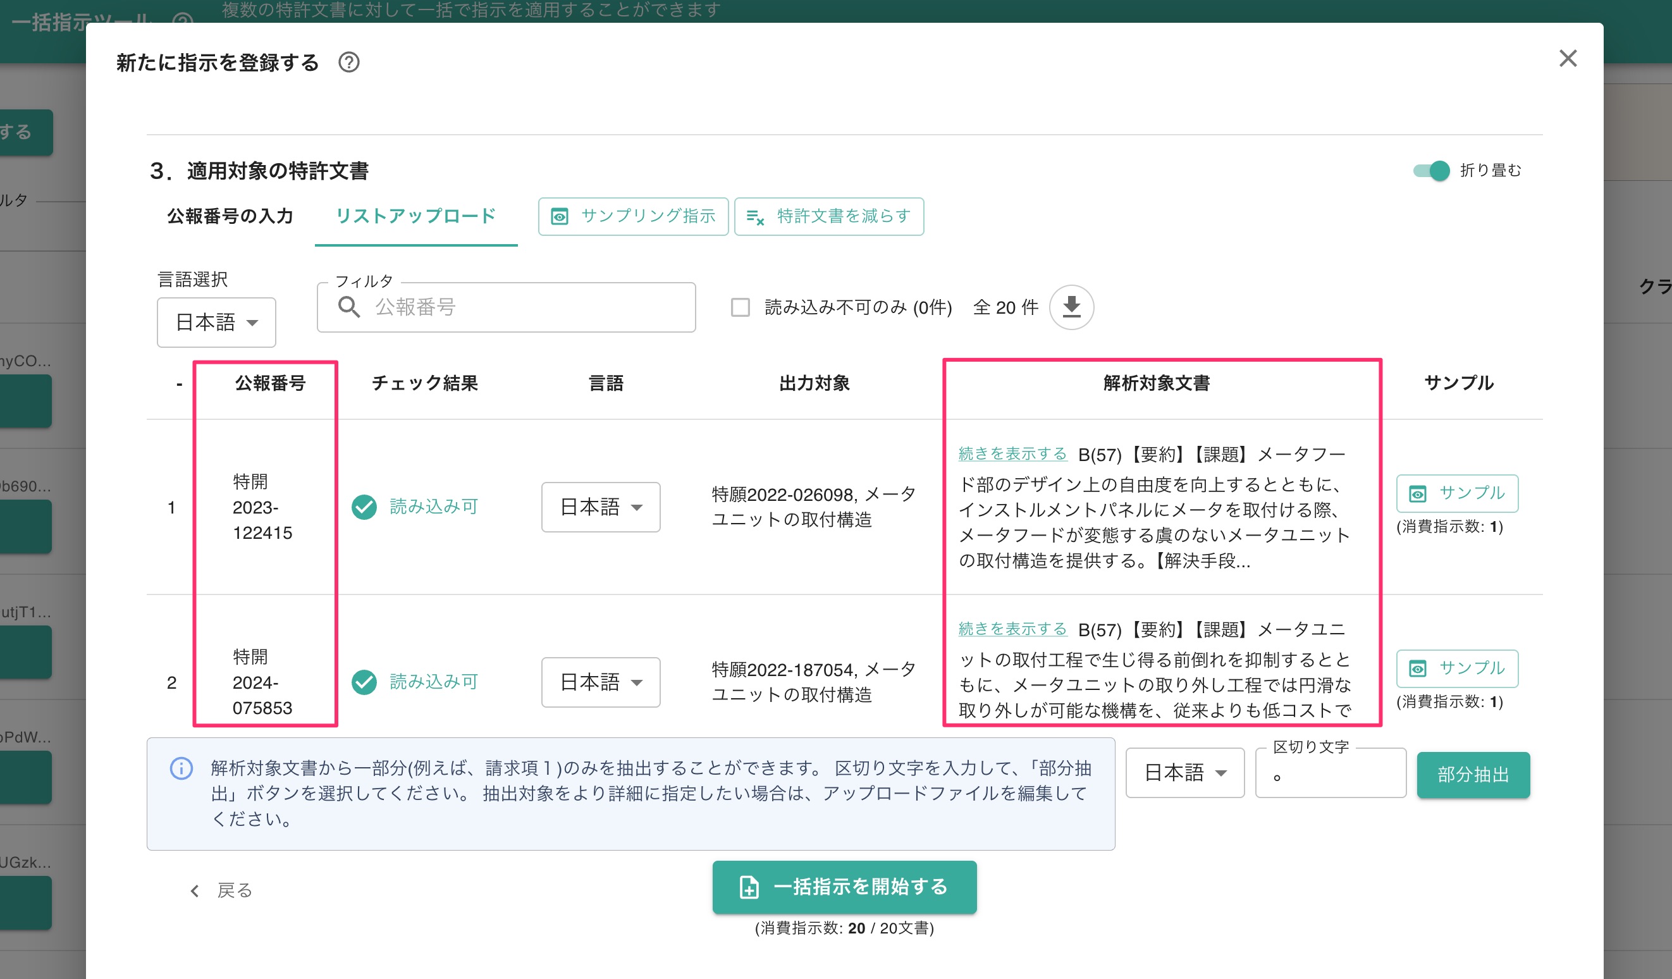Open the download icon to export the list
1672x979 pixels.
tap(1070, 307)
